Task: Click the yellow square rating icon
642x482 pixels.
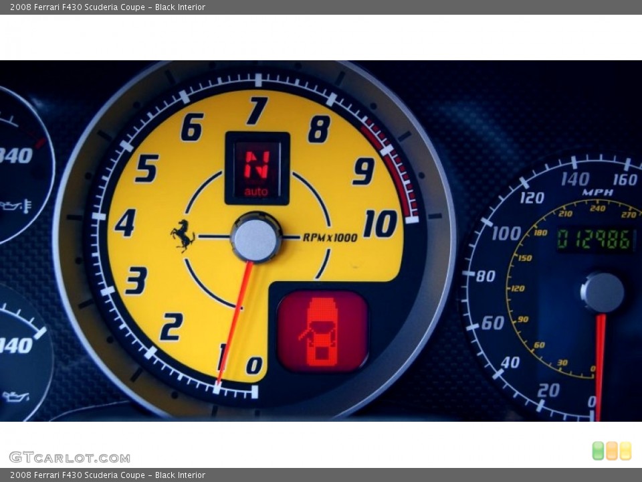Action: tap(626, 451)
